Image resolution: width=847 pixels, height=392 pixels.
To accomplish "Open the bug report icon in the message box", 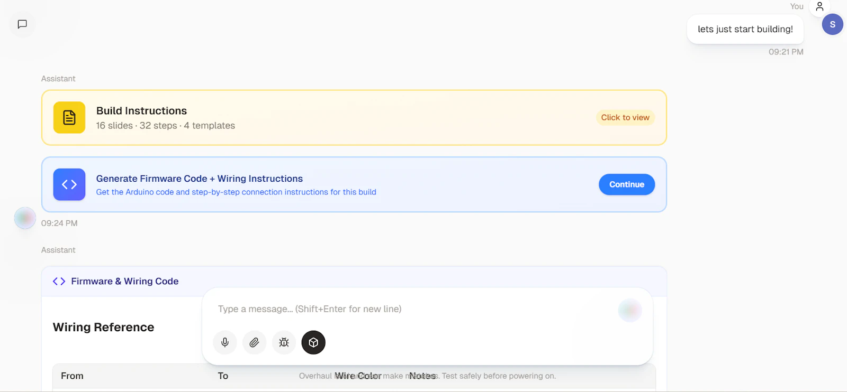I will 284,342.
